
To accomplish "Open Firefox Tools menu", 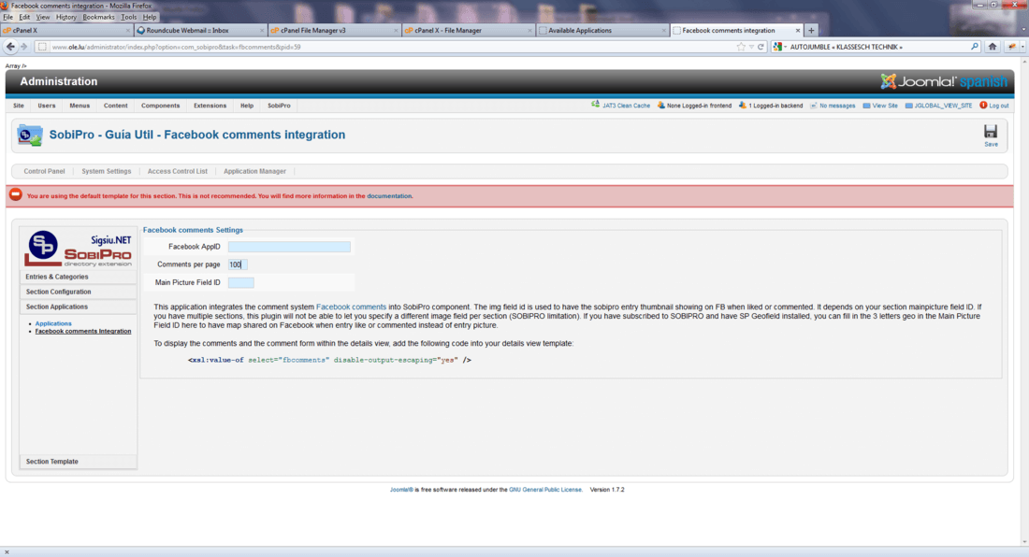I will [x=129, y=17].
